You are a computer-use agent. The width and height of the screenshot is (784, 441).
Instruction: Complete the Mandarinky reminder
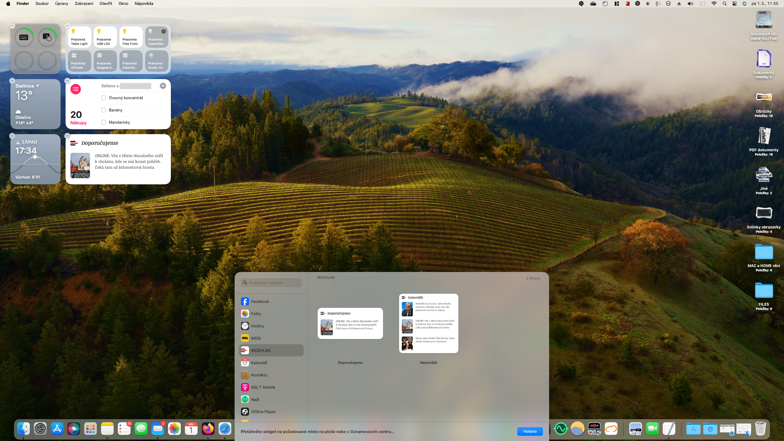click(104, 122)
